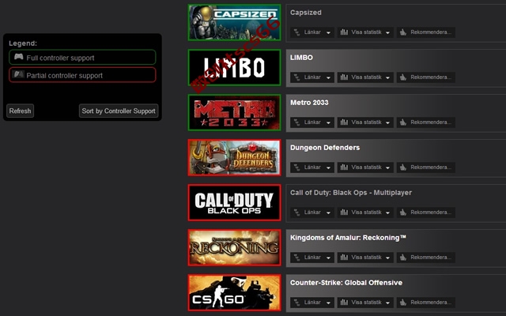The height and width of the screenshot is (316, 506).
Task: Click Kingdoms of Amalur: Reckoning title
Action: pyautogui.click(x=348, y=238)
